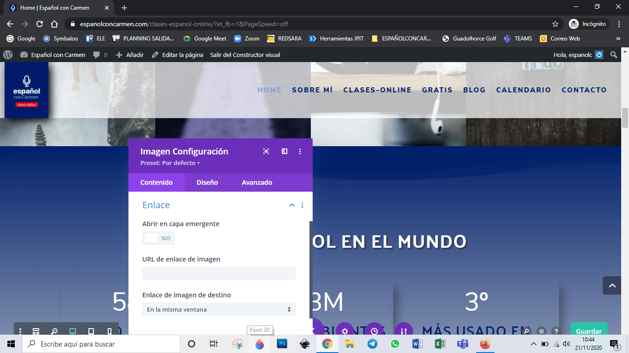Open the CALENDARIO menu item
Image resolution: width=629 pixels, height=353 pixels.
(524, 90)
